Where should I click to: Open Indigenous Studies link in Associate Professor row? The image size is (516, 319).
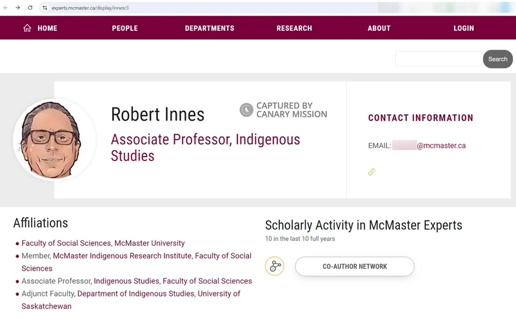tap(126, 281)
